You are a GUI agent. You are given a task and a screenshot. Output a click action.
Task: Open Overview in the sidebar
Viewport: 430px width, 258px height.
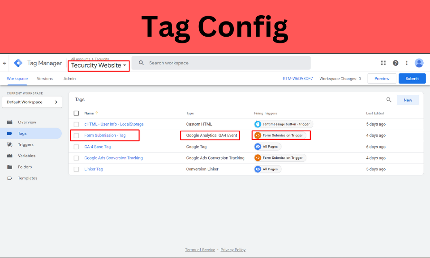(27, 122)
